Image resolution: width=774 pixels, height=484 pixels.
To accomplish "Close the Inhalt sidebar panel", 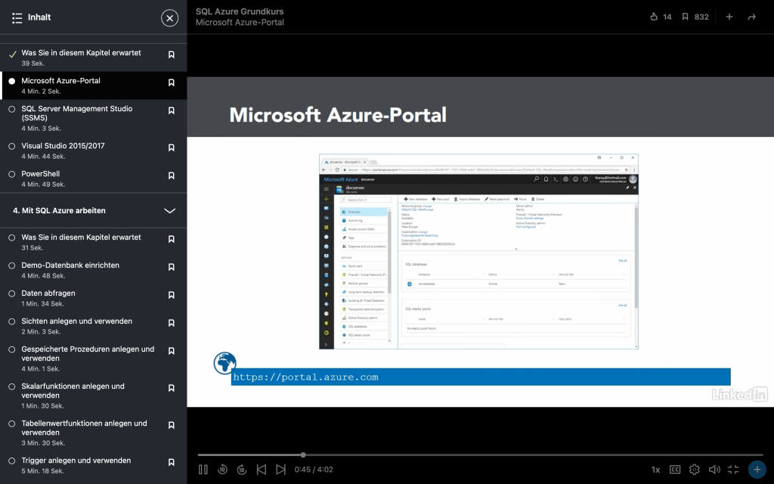I will (170, 17).
